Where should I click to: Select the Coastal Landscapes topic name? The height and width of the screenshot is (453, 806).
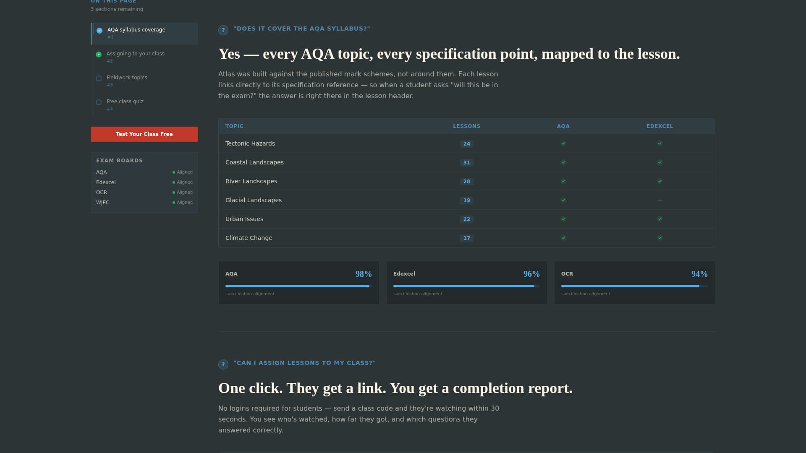(254, 162)
